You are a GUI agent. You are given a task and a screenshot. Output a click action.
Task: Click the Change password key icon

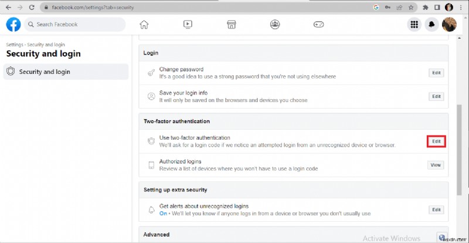[x=152, y=73]
